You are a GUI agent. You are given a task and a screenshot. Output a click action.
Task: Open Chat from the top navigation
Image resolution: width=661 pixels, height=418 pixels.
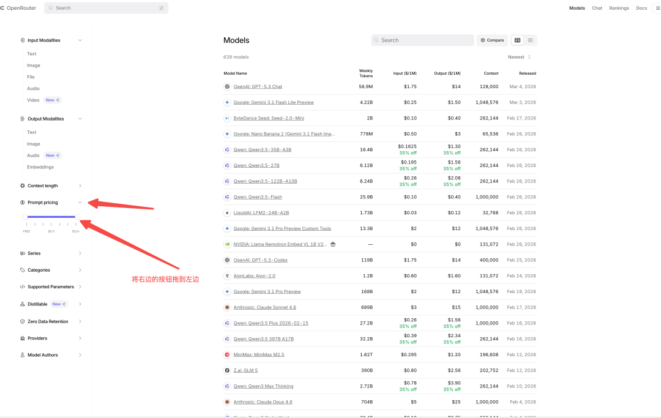pos(597,8)
